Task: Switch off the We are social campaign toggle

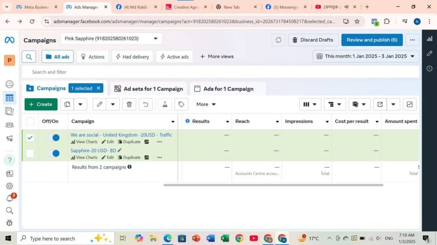Action: pos(53,137)
